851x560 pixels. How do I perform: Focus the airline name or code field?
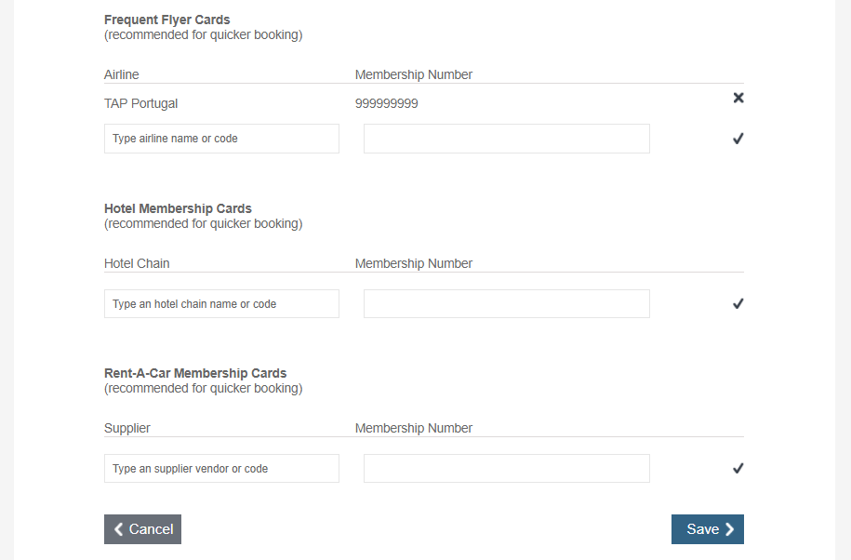pos(221,139)
